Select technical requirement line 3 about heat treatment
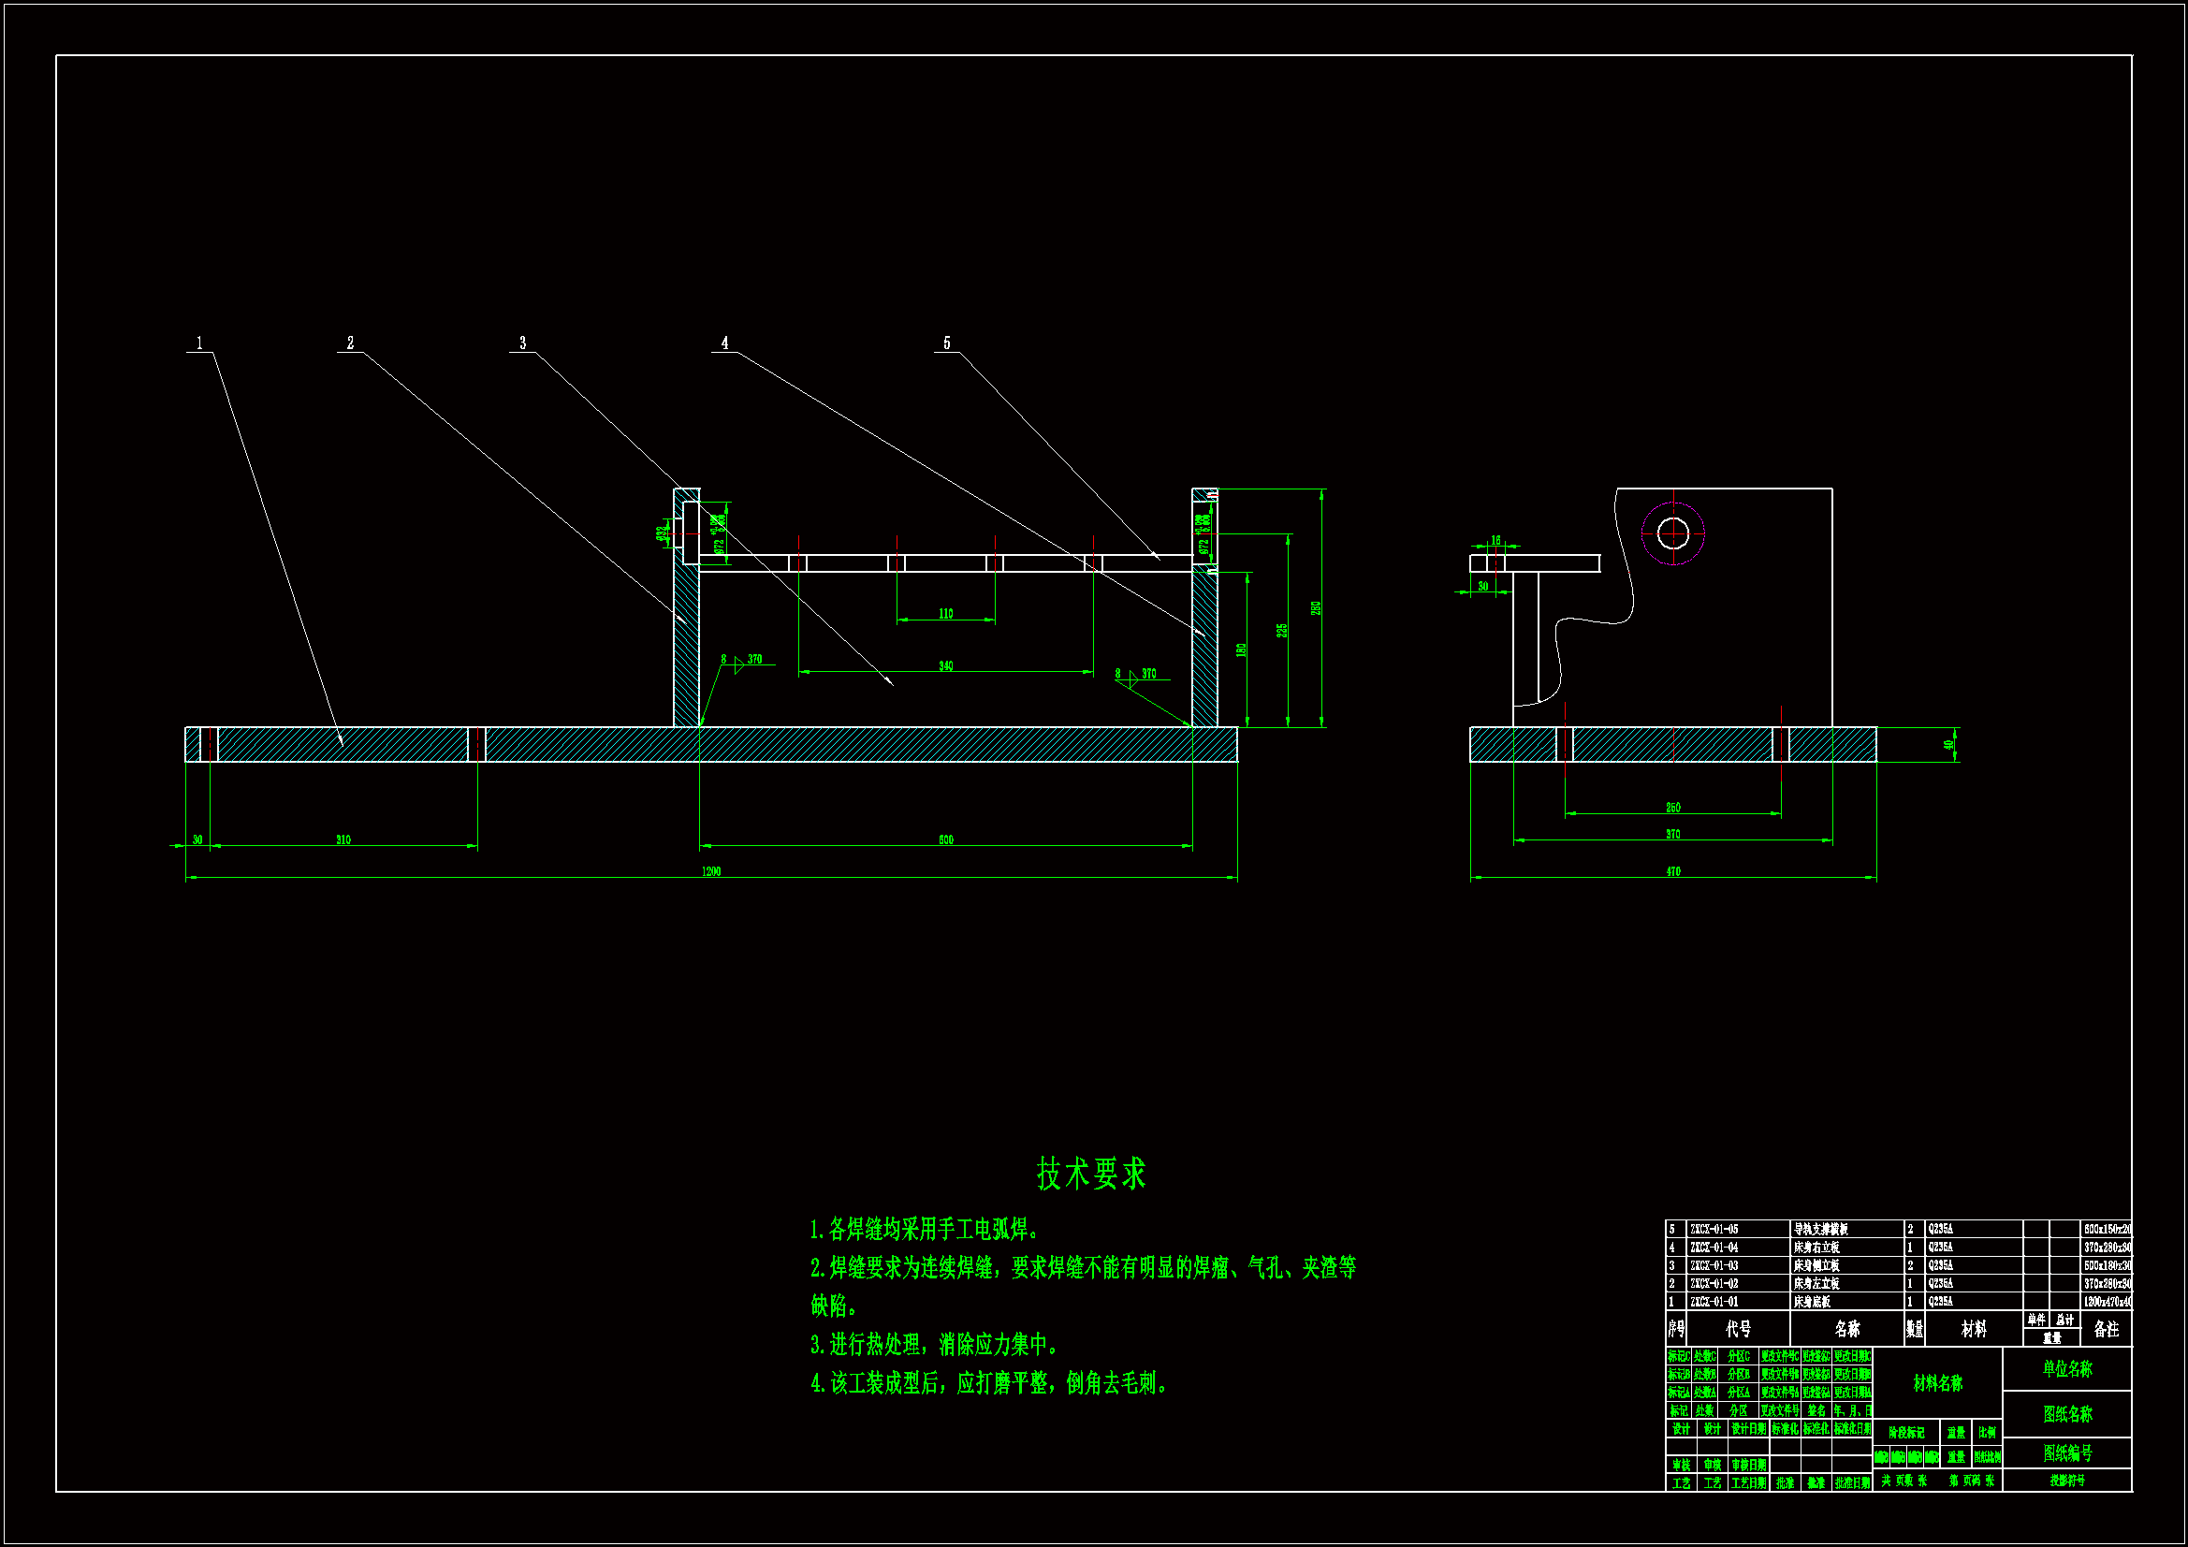Image resolution: width=2188 pixels, height=1547 pixels. click(934, 1344)
